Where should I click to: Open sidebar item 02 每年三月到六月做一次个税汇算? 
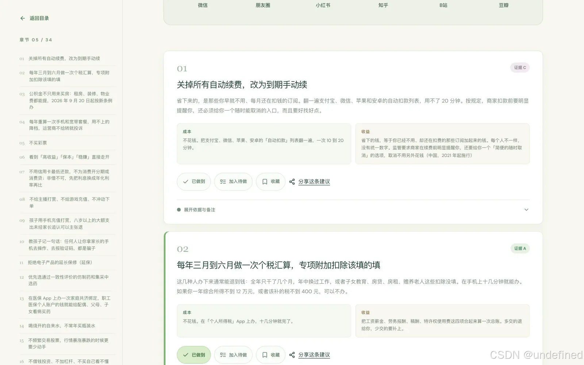point(67,76)
